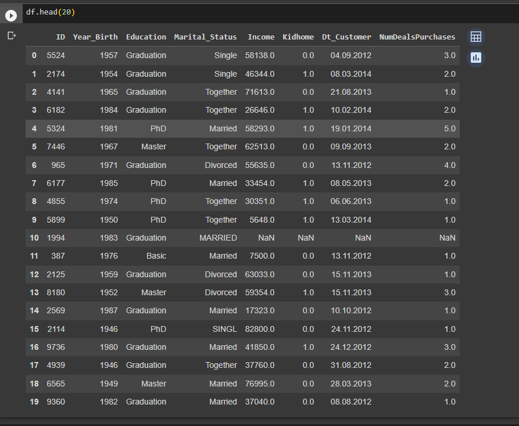The width and height of the screenshot is (519, 426).
Task: Select date cell 08.03.2014
Action: coord(351,74)
